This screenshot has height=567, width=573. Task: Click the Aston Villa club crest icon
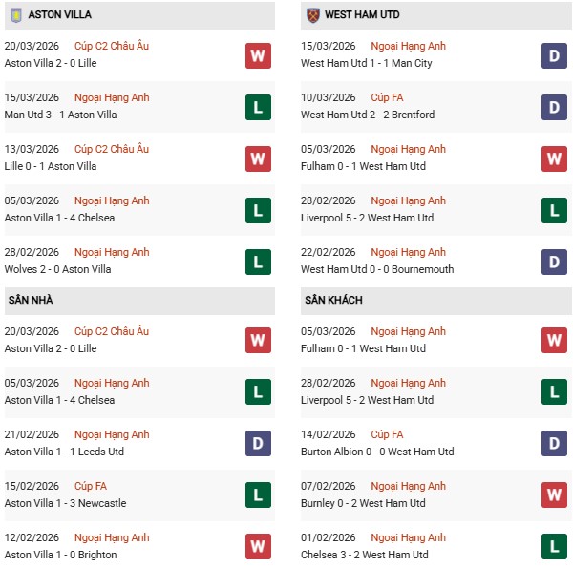[14, 15]
